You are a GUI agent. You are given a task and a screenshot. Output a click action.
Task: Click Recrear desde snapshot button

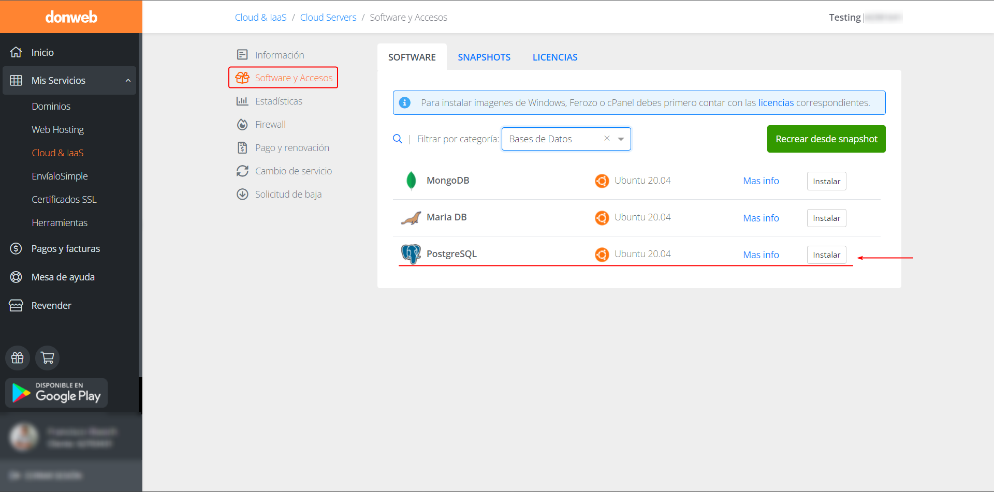click(x=826, y=139)
